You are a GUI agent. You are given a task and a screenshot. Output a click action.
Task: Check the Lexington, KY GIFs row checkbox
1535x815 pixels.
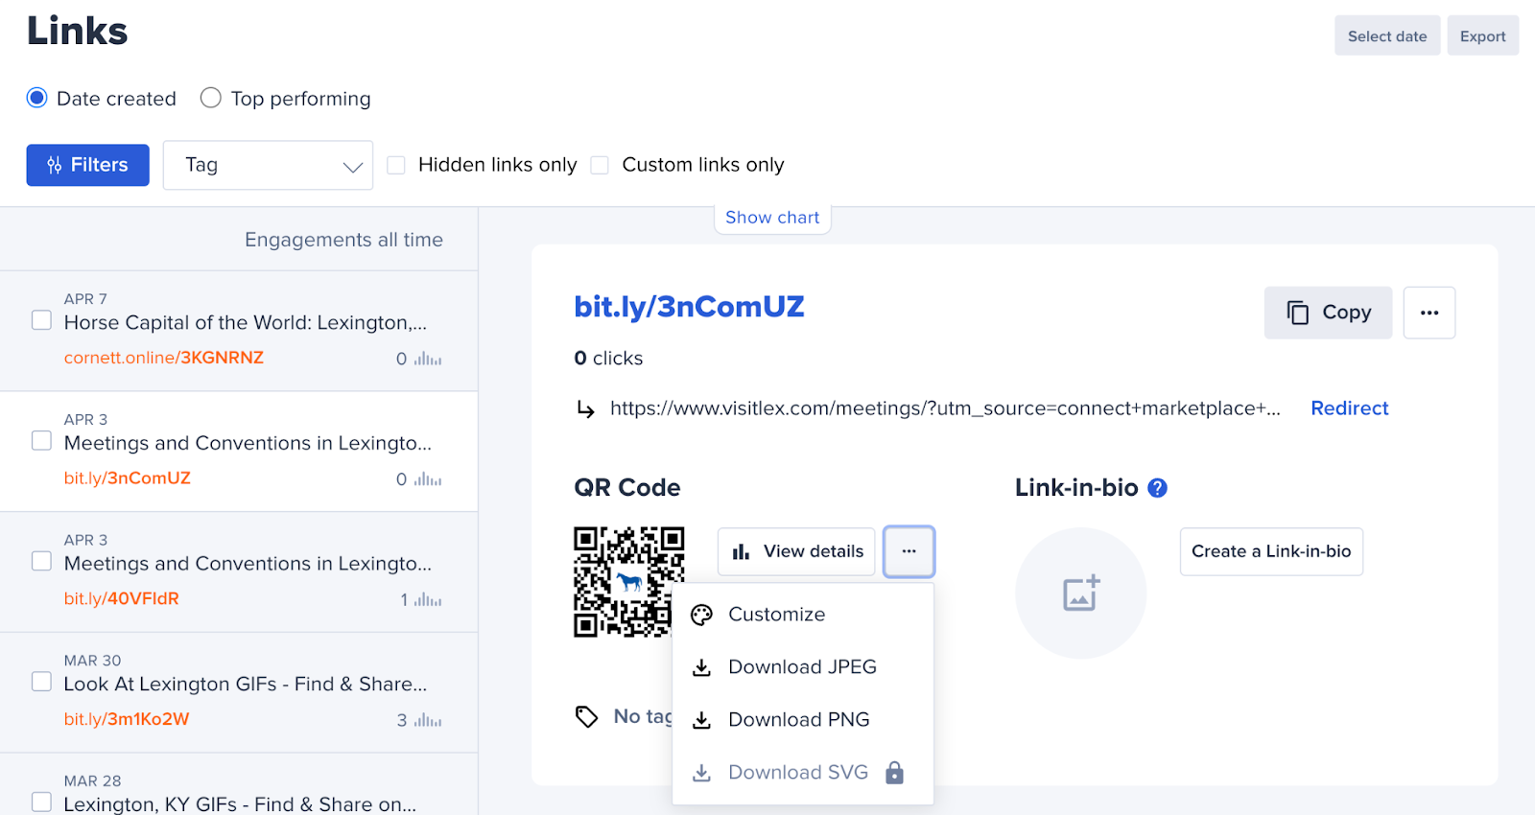(41, 802)
